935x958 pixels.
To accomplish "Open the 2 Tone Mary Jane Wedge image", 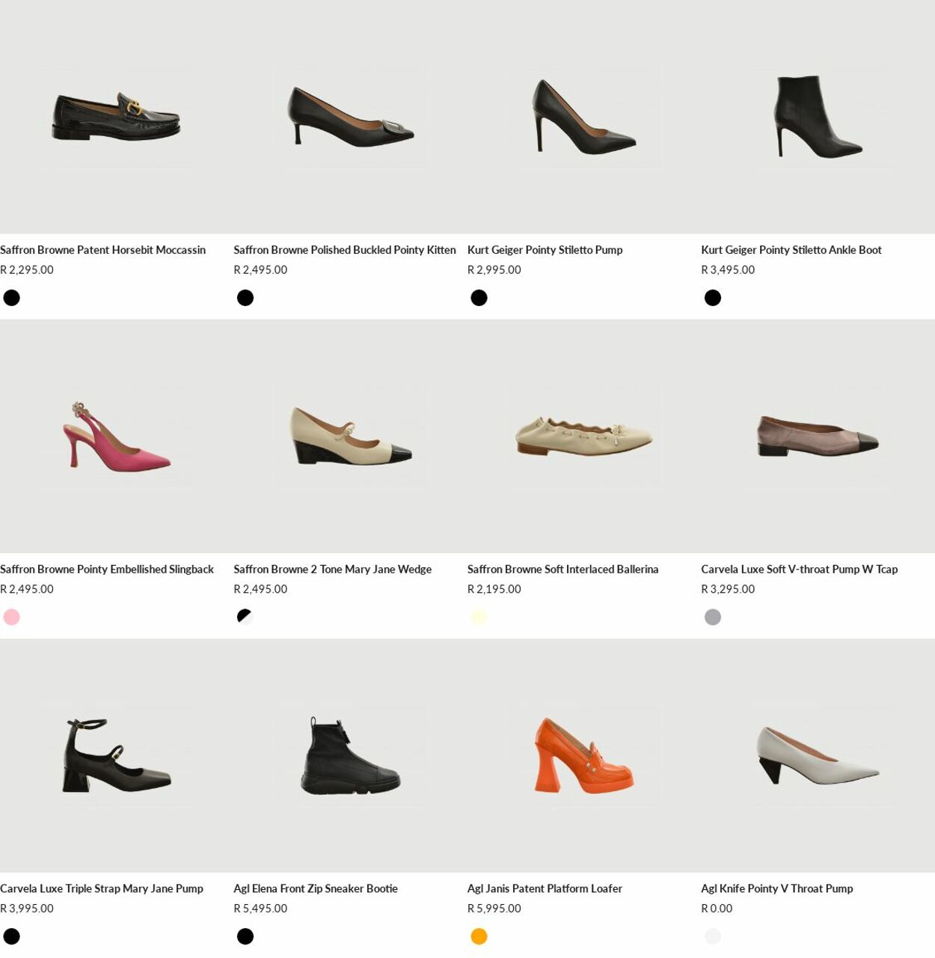I will tap(350, 436).
